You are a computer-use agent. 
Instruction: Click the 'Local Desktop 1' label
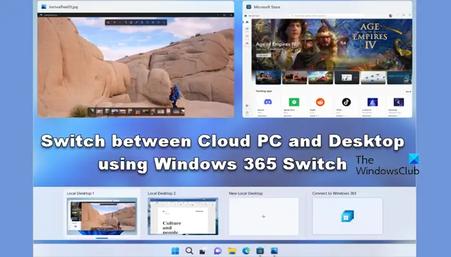coord(81,193)
